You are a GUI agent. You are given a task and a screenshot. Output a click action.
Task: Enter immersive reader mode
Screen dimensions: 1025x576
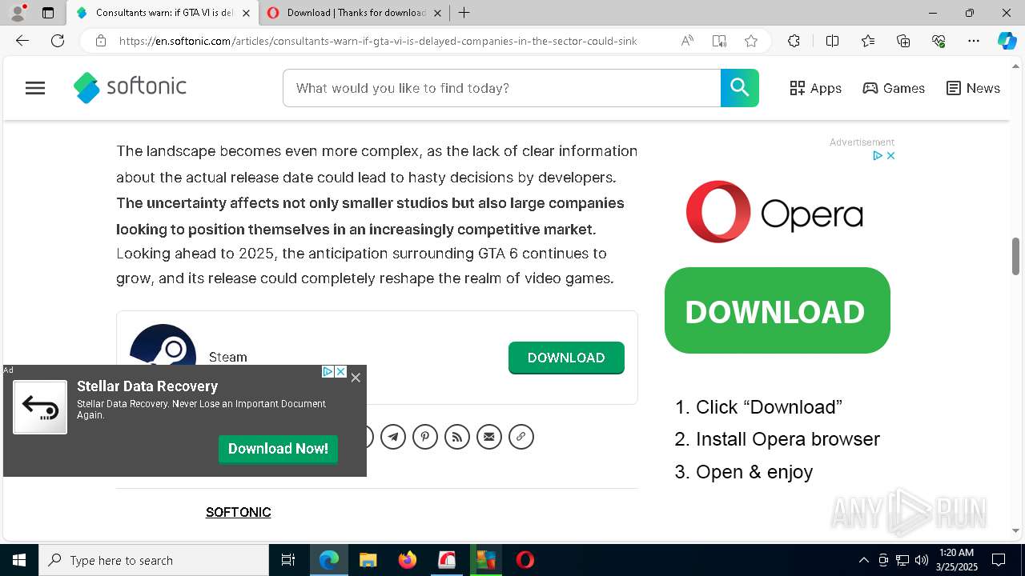tap(719, 41)
